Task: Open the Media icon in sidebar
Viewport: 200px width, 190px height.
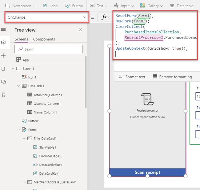Action: coord(3,82)
